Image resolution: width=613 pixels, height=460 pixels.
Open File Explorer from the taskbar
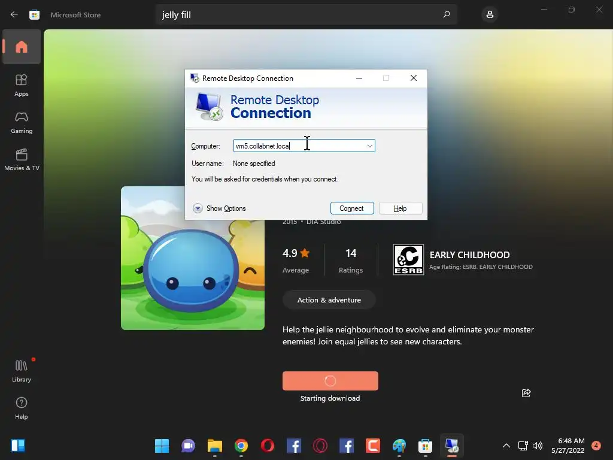coord(215,446)
